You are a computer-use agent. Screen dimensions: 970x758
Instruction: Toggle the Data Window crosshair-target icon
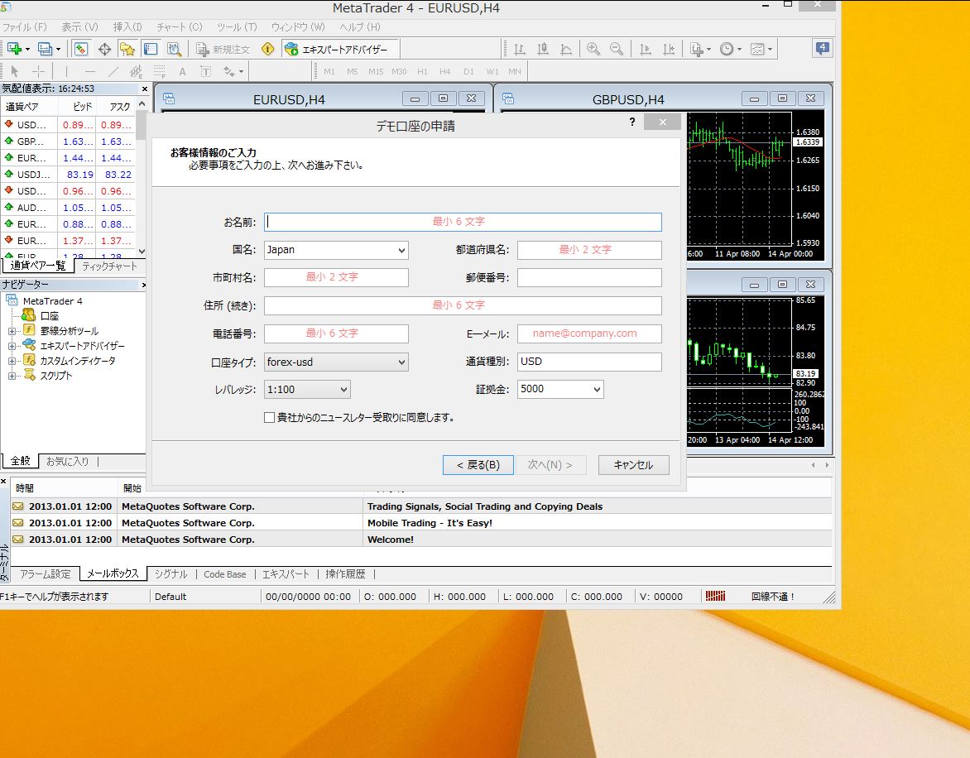(104, 49)
